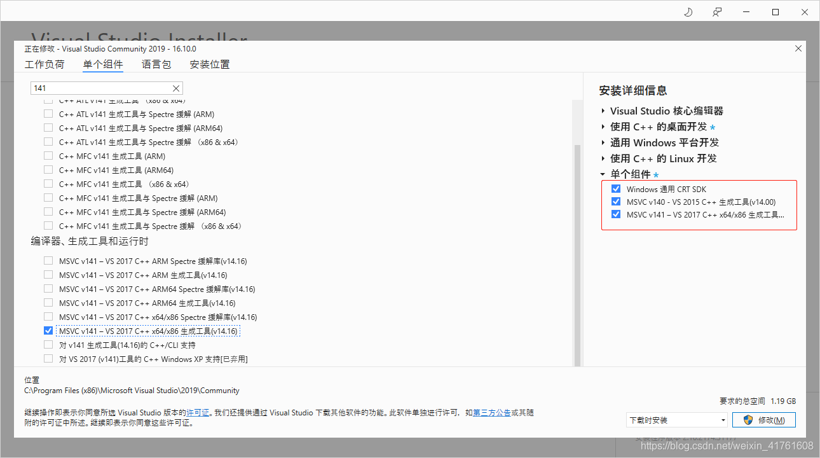Expand 使用 C++ 的桌面开发 details

point(603,127)
